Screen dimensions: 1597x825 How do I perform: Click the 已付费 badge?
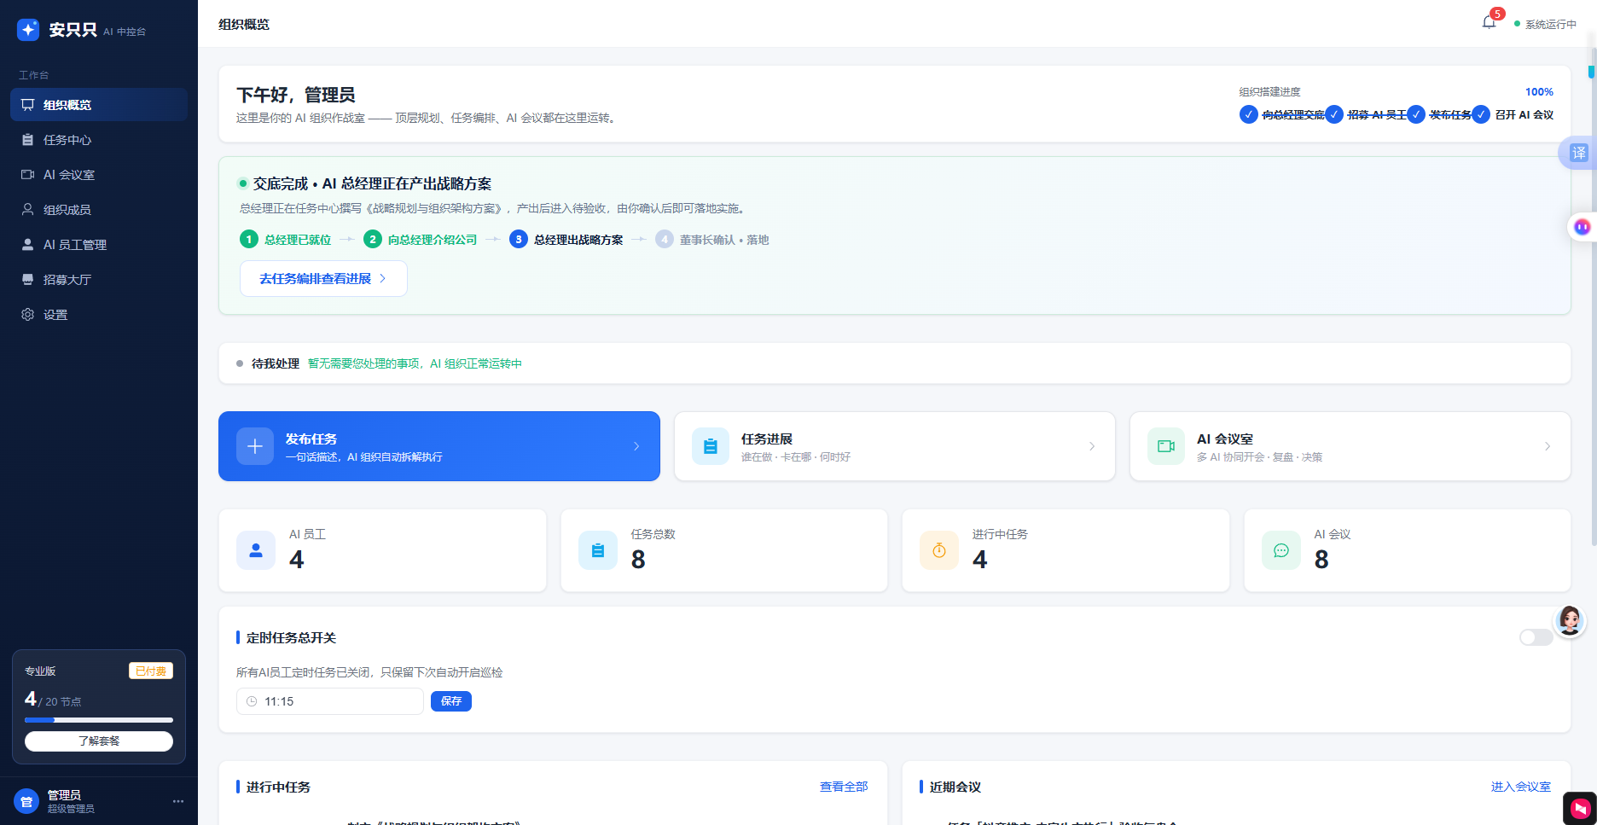151,671
